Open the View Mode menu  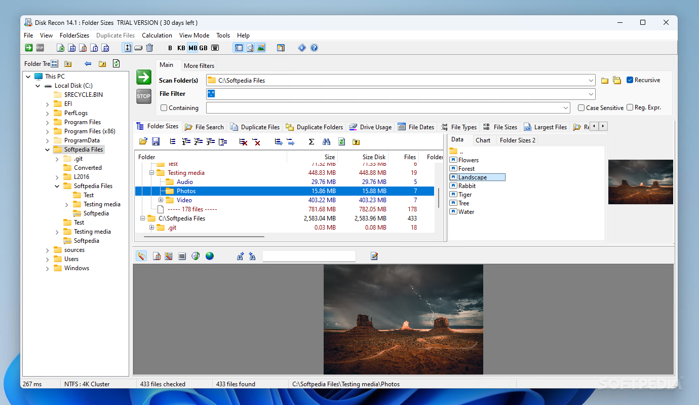pyautogui.click(x=194, y=35)
